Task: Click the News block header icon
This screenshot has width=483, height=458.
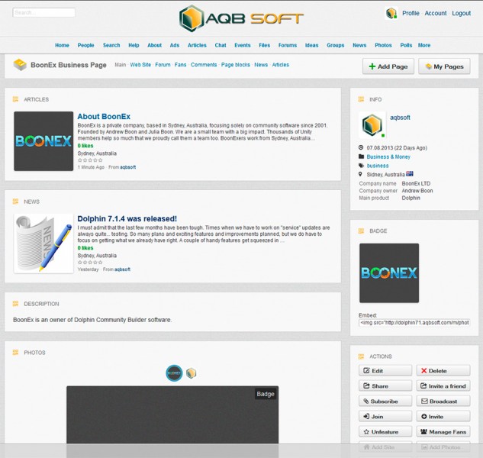Action: coord(15,202)
